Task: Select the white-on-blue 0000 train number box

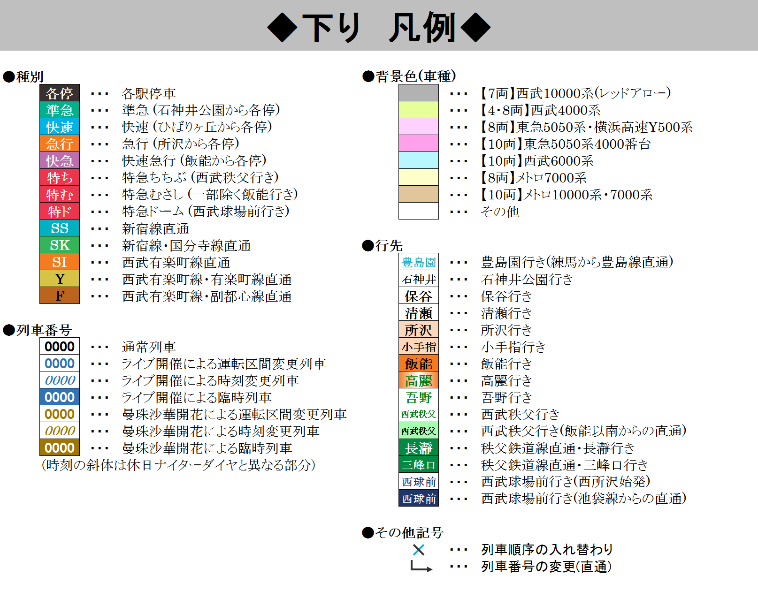Action: 60,397
